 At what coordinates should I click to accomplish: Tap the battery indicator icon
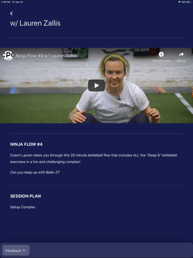pyautogui.click(x=189, y=2)
